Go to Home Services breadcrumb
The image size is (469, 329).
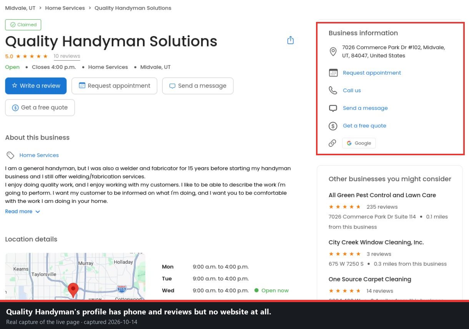[65, 8]
